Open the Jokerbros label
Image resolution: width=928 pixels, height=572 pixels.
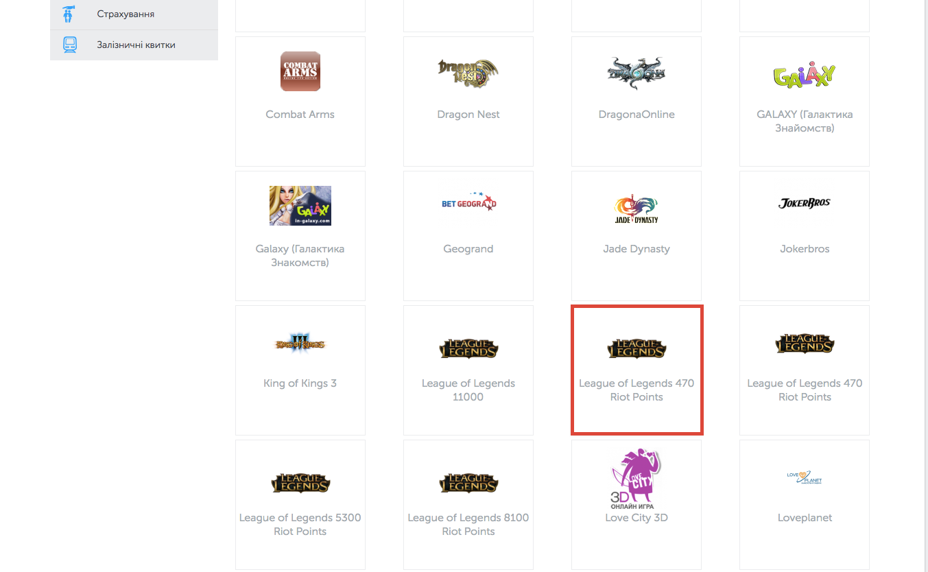[x=805, y=249]
